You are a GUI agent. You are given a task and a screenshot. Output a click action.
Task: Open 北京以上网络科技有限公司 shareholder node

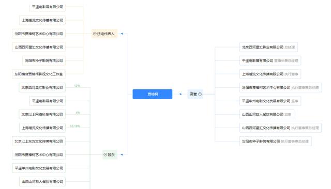pyautogui.click(x=42, y=115)
